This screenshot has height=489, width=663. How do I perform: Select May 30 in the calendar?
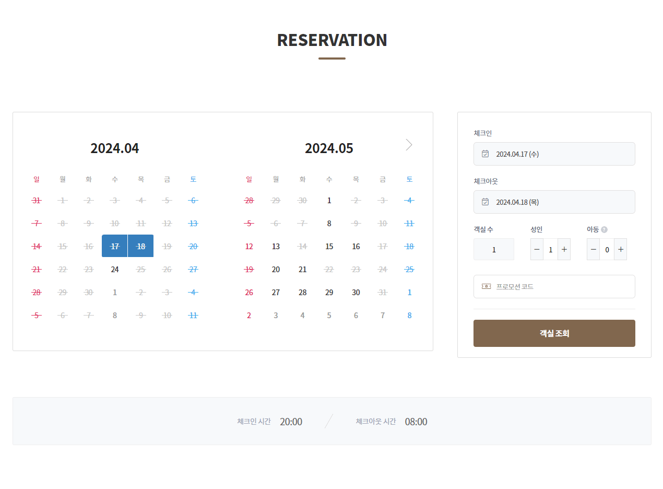pyautogui.click(x=356, y=293)
